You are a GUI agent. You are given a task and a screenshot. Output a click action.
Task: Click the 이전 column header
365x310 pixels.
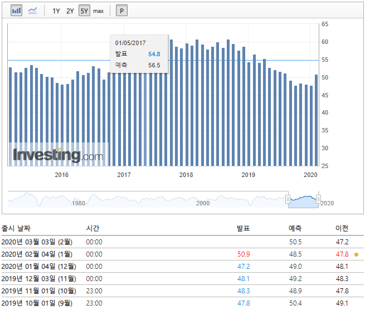click(342, 228)
